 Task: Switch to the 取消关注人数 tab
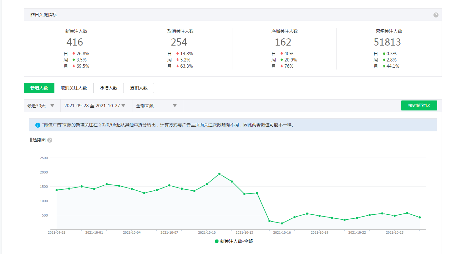pos(74,88)
